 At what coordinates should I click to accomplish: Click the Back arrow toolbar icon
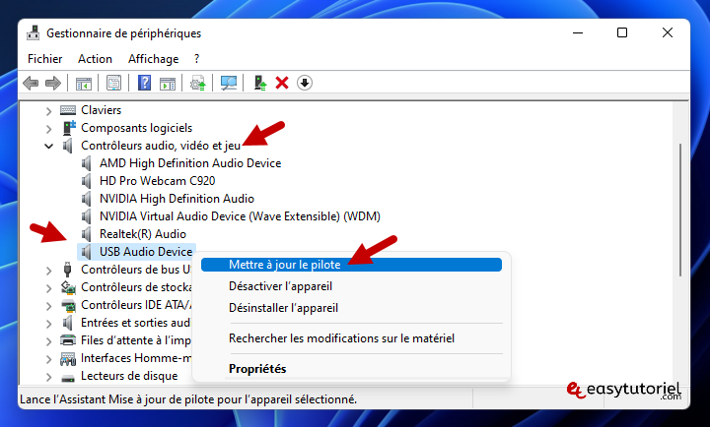tap(31, 84)
